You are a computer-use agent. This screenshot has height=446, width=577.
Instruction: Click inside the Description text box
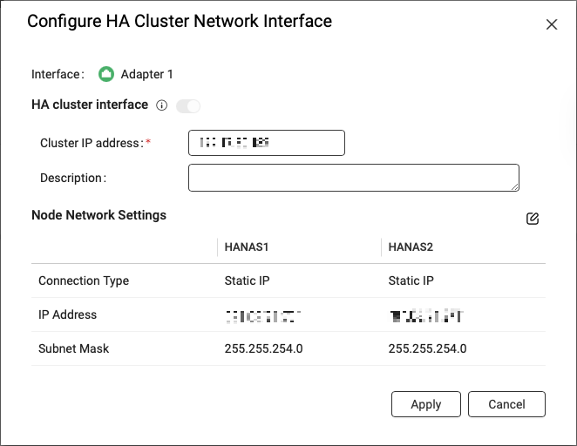click(x=352, y=177)
